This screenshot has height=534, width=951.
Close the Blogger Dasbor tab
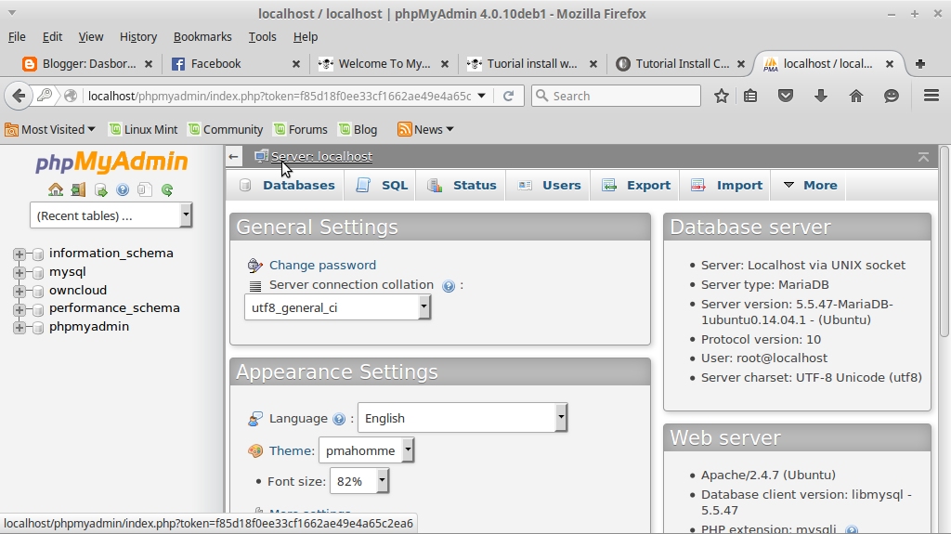pyautogui.click(x=148, y=64)
